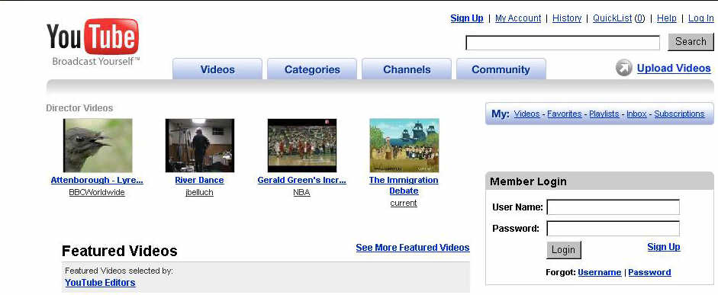The height and width of the screenshot is (295, 718).
Task: Click the Search button
Action: (691, 42)
